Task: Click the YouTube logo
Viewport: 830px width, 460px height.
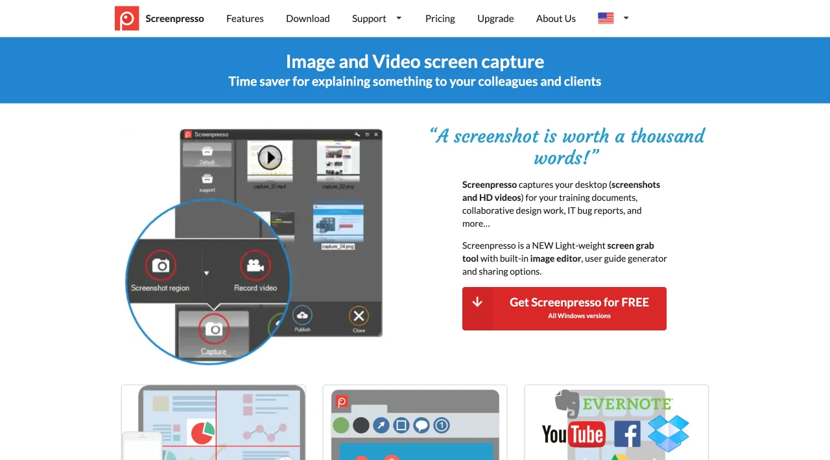Action: tap(573, 434)
